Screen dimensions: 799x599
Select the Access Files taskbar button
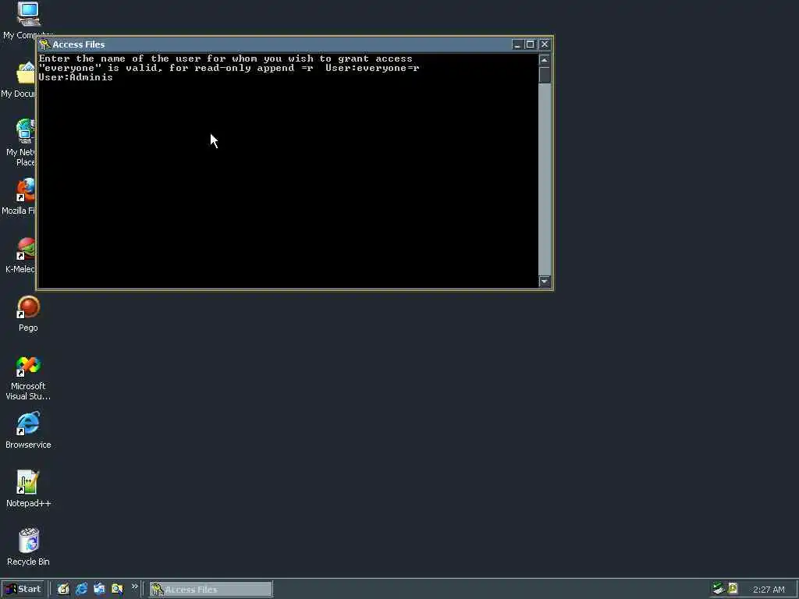[x=211, y=590]
